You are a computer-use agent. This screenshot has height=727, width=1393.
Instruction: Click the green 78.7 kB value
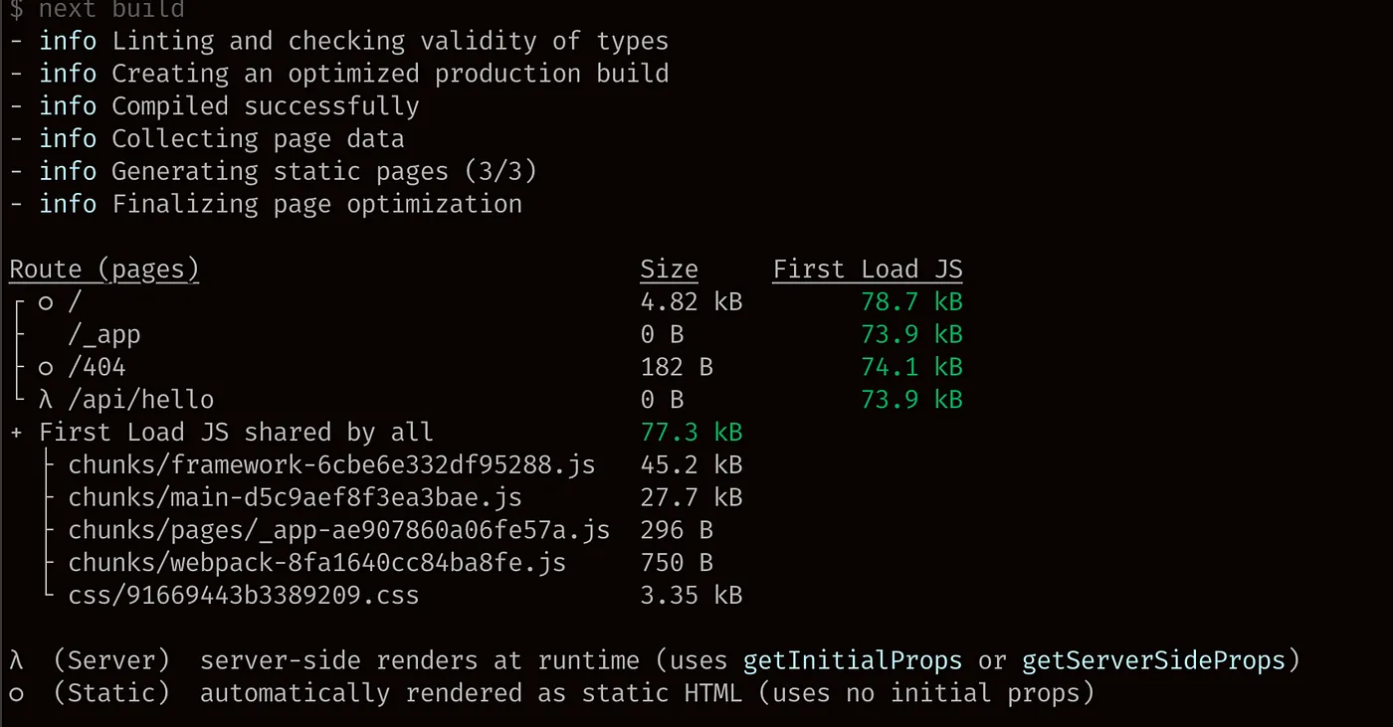point(911,302)
